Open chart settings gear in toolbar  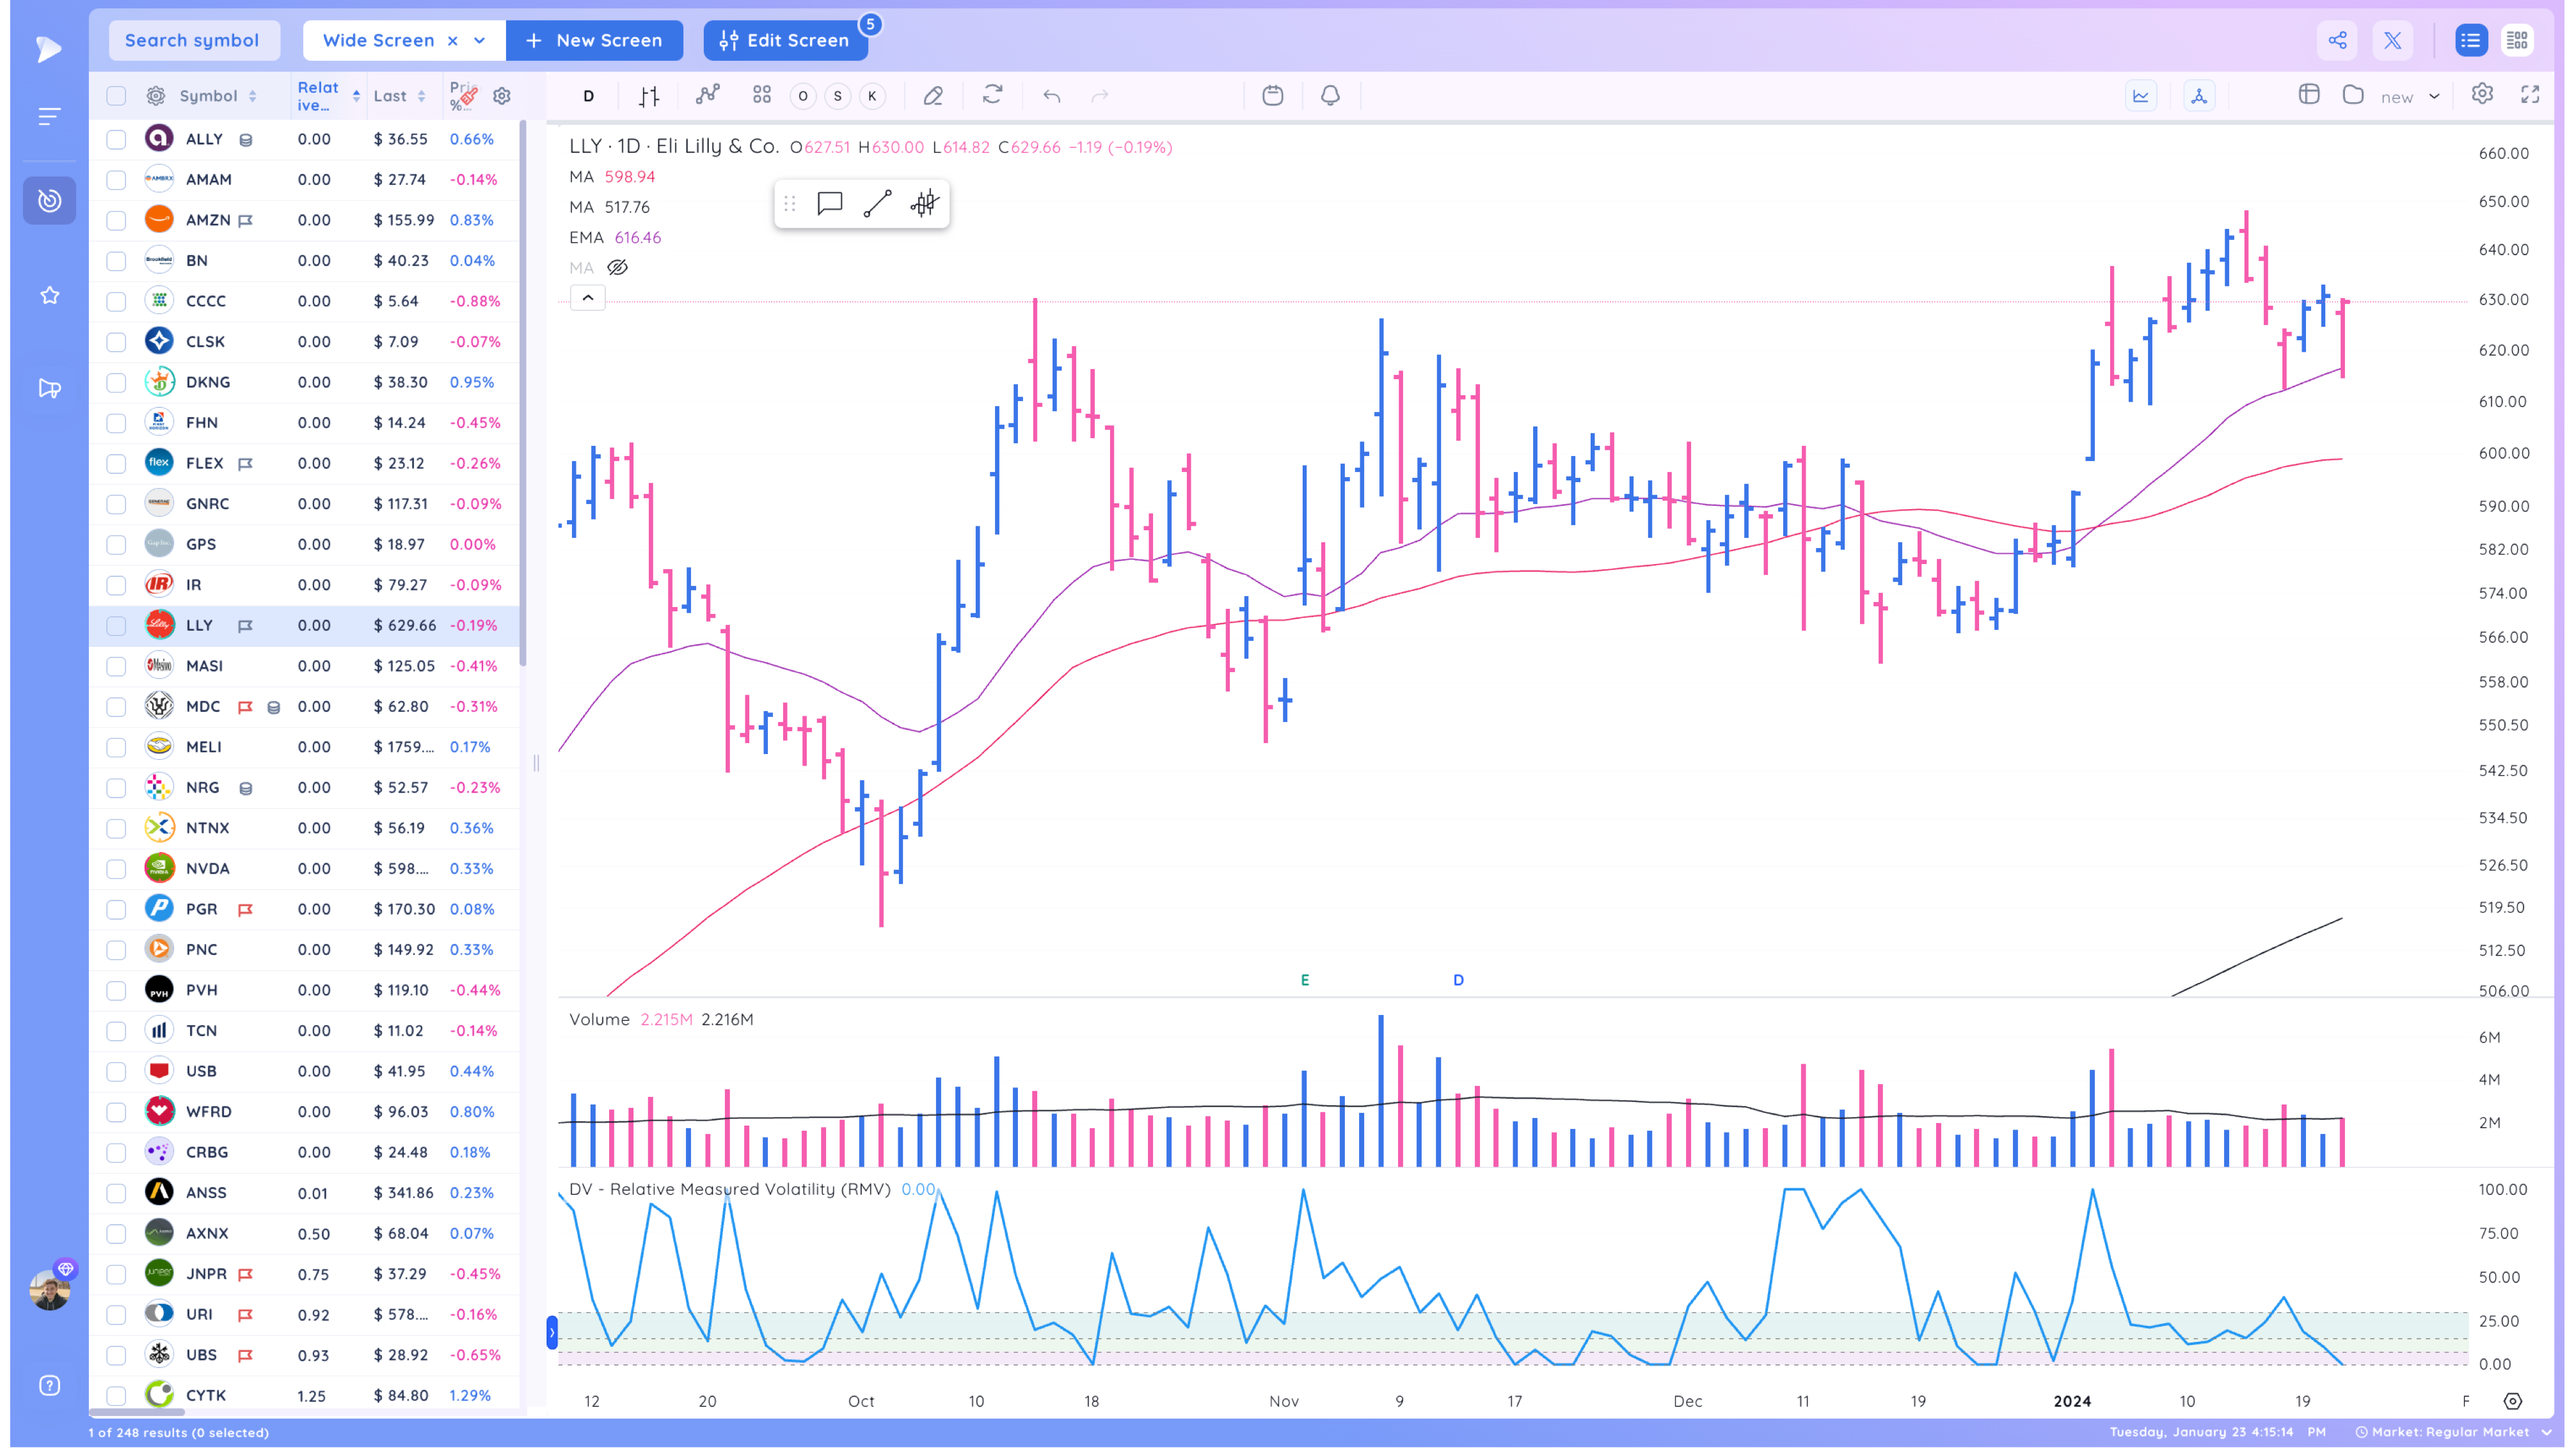[2482, 94]
